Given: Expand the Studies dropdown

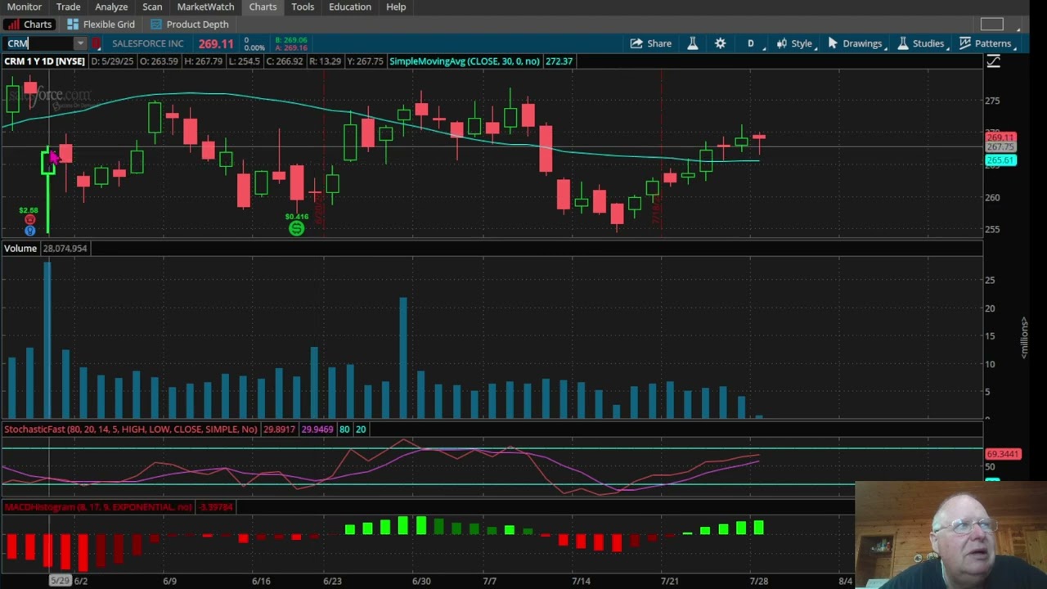Looking at the screenshot, I should [922, 43].
